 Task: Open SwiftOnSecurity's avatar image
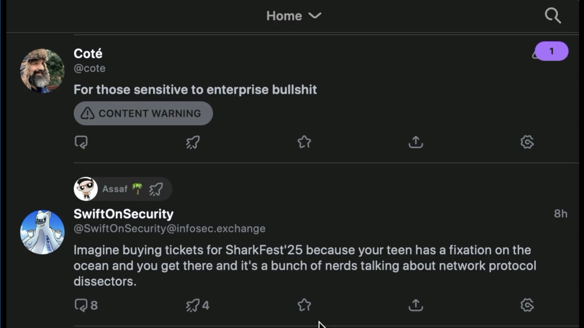(42, 232)
